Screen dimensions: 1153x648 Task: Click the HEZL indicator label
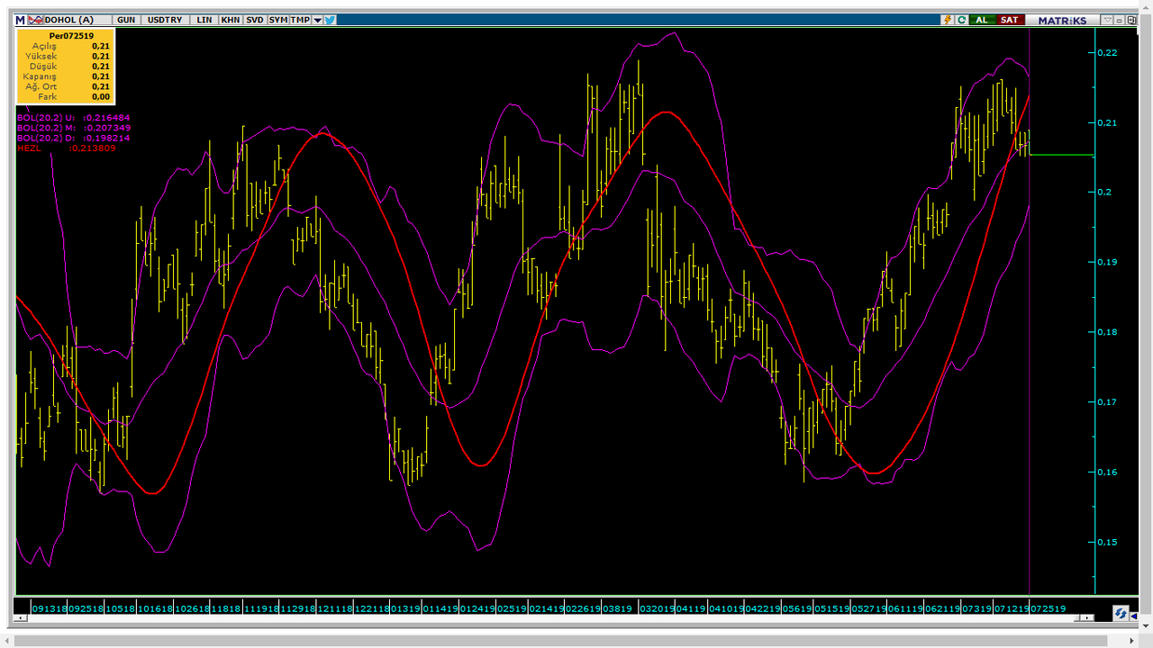(x=29, y=148)
